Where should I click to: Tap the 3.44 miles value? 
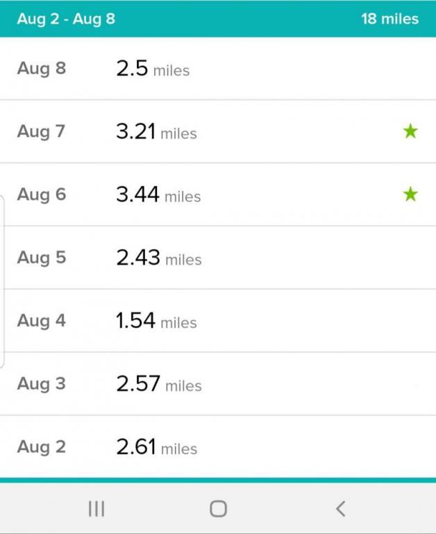pyautogui.click(x=158, y=194)
